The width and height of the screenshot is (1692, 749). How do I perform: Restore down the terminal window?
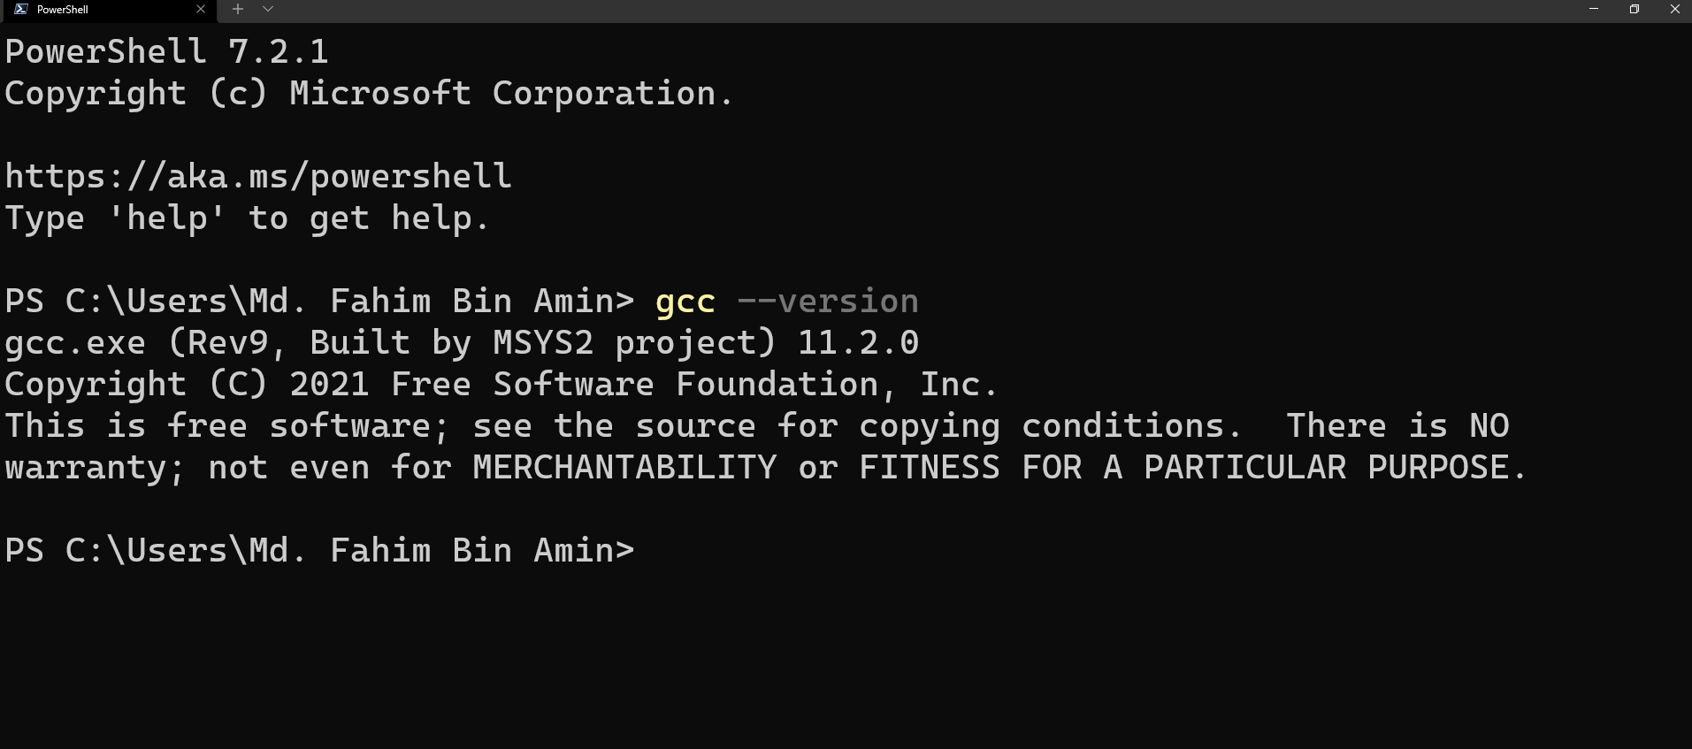pyautogui.click(x=1635, y=9)
